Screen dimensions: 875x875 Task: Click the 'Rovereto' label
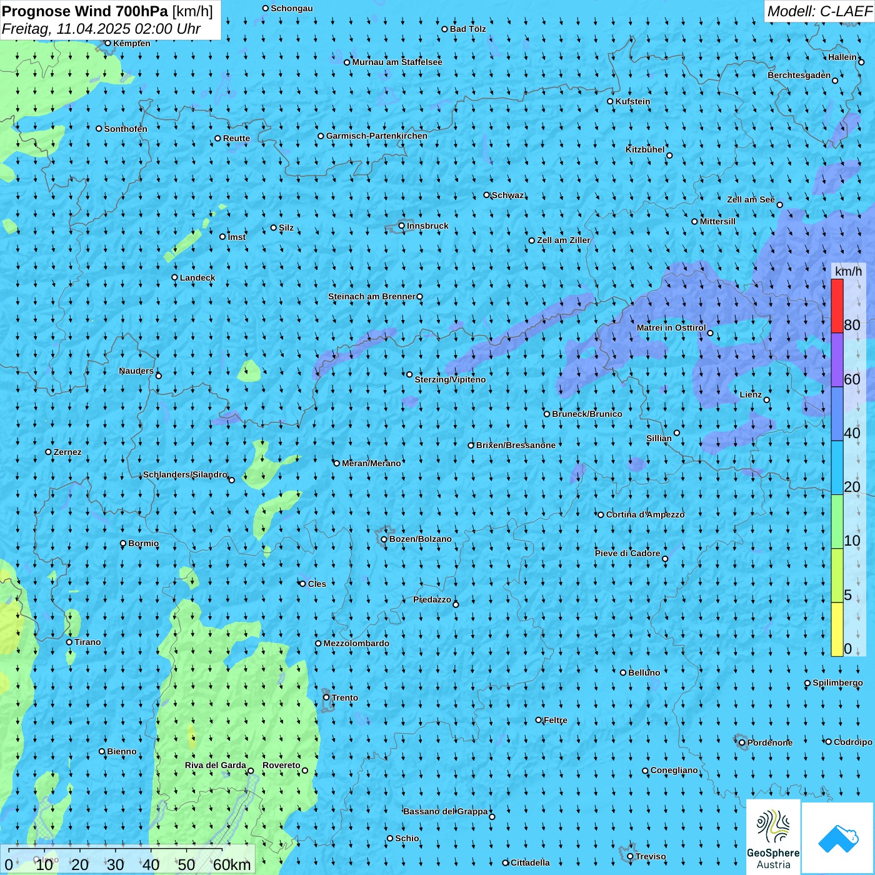[281, 765]
